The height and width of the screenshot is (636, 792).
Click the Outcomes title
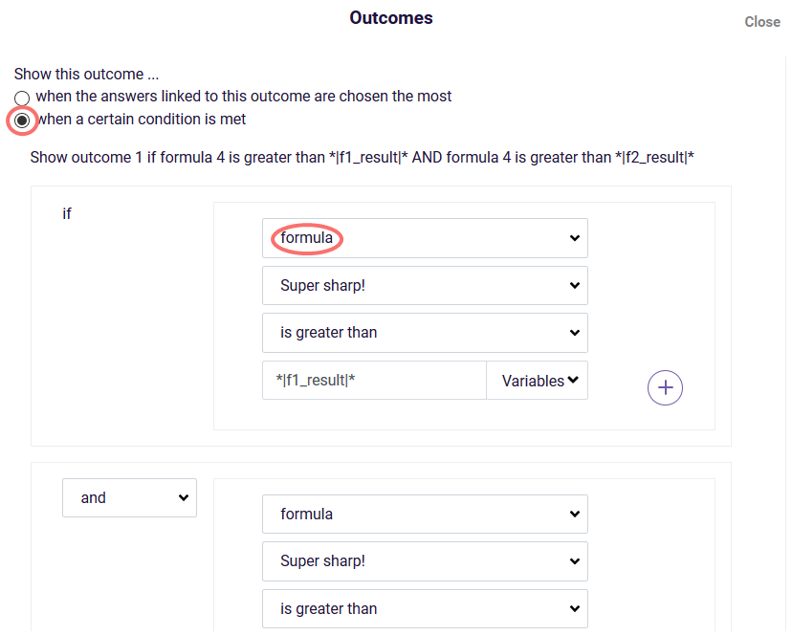point(391,17)
